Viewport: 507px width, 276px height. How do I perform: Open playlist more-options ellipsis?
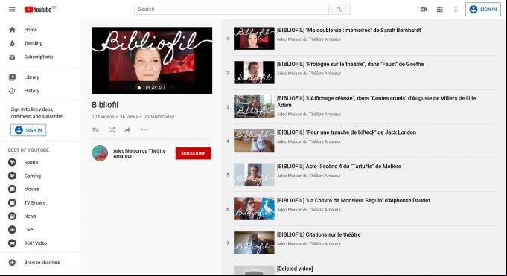[144, 130]
